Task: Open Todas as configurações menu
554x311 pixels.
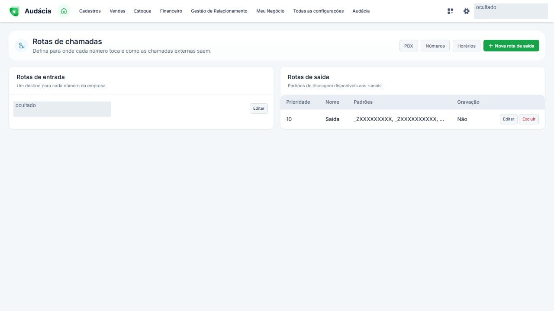Action: 319,11
